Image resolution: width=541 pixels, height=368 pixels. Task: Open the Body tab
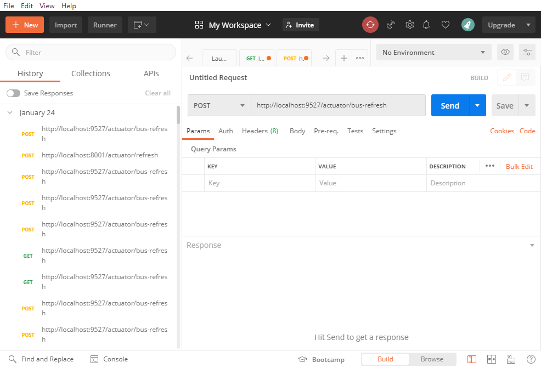click(297, 131)
